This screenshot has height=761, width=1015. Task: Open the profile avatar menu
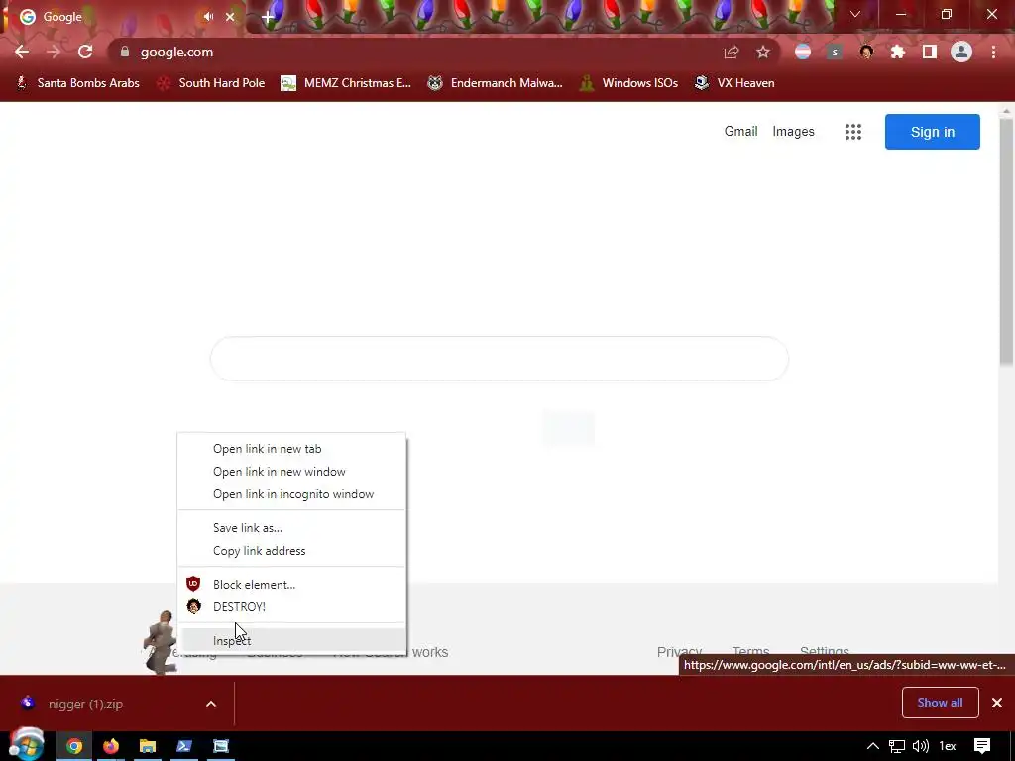click(x=961, y=52)
